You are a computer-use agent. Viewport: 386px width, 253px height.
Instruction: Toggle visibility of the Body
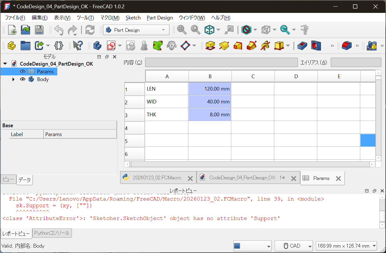(x=23, y=79)
